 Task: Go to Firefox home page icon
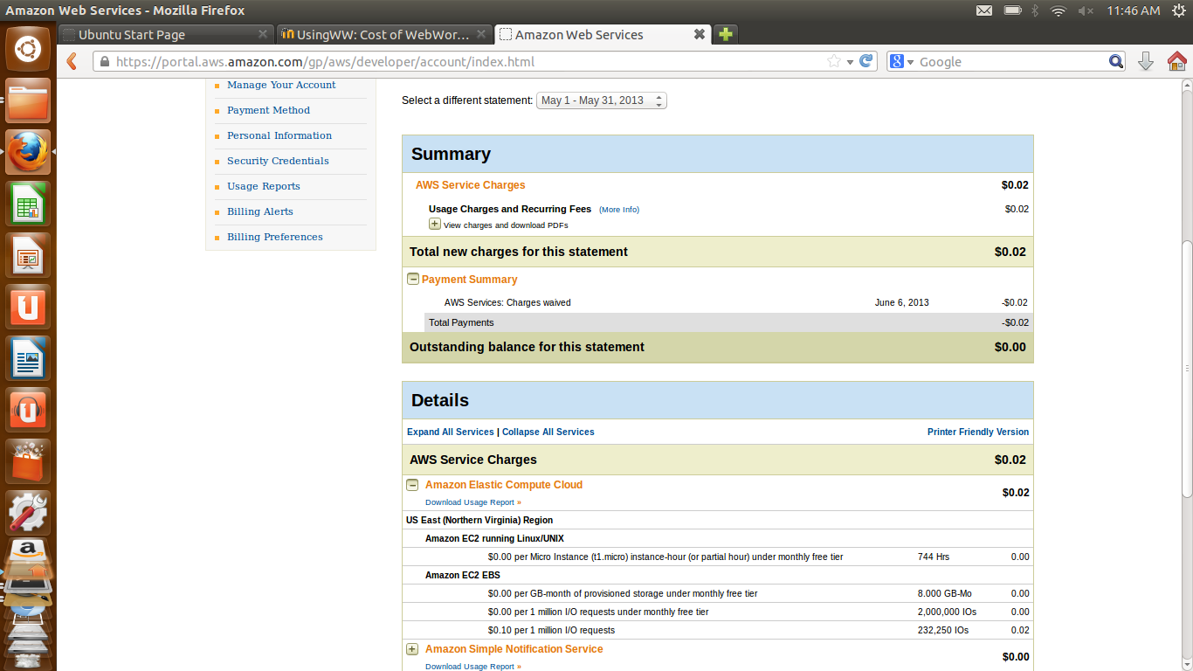[x=1176, y=61]
